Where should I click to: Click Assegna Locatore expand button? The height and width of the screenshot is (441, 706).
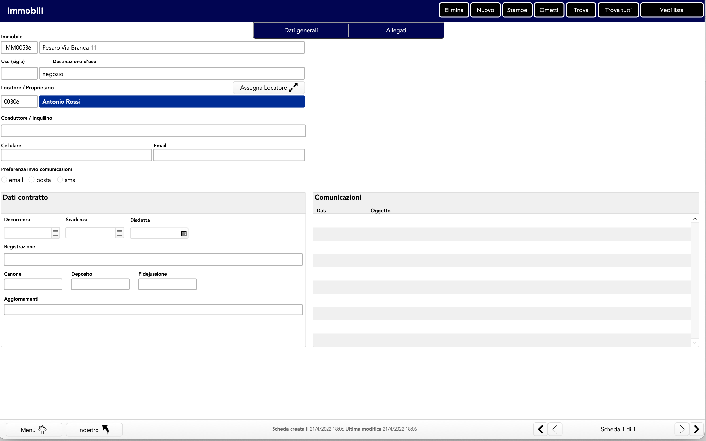click(269, 88)
